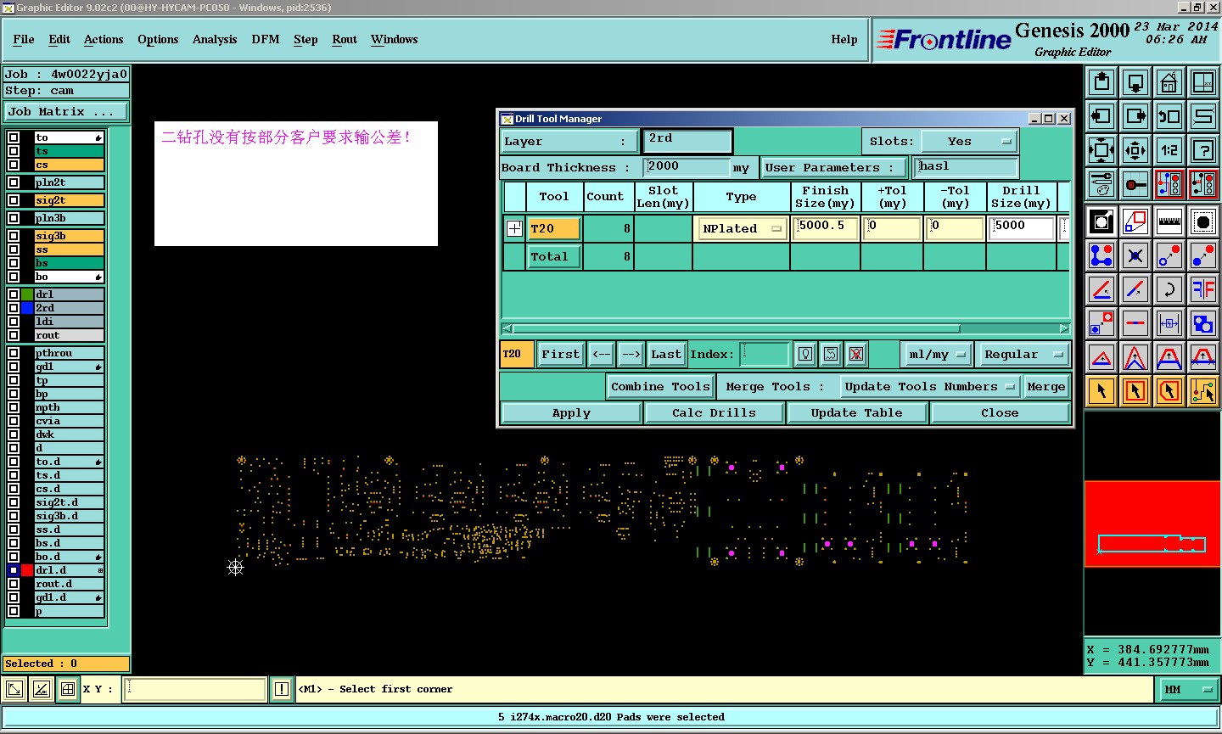Click the black octagon with dotted border icon

coord(1203,221)
